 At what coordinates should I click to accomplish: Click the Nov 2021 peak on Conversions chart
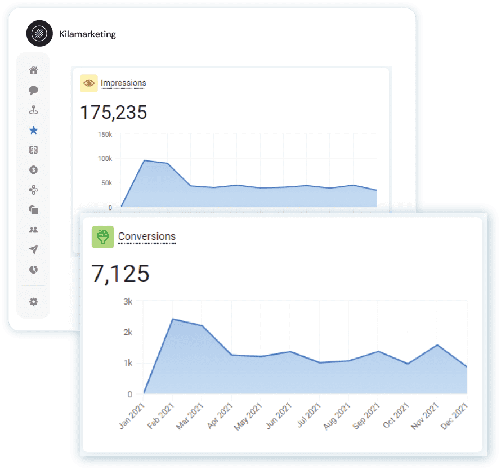[x=437, y=344]
